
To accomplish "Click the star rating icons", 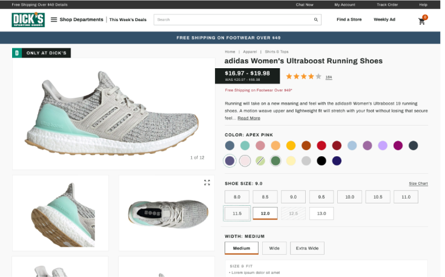I will click(x=303, y=77).
